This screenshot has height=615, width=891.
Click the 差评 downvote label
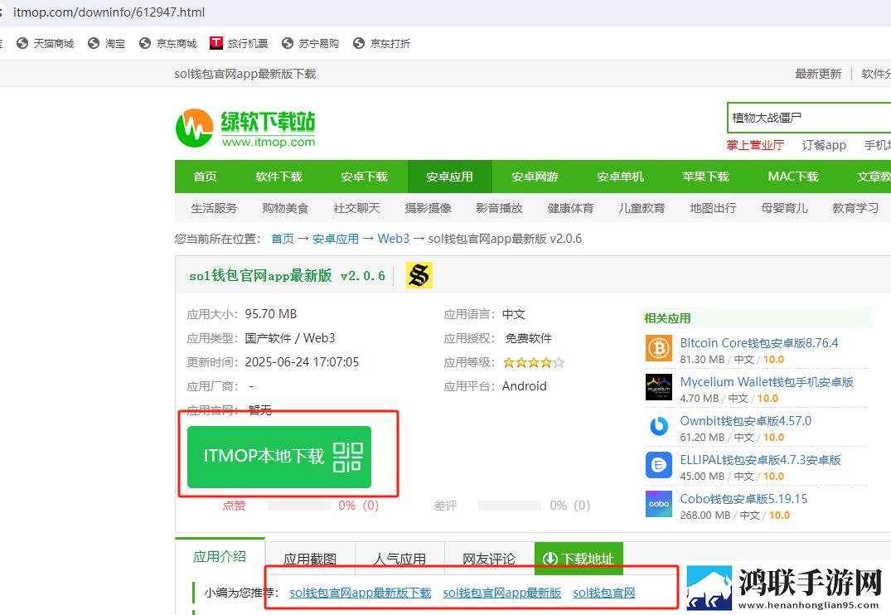tap(446, 506)
